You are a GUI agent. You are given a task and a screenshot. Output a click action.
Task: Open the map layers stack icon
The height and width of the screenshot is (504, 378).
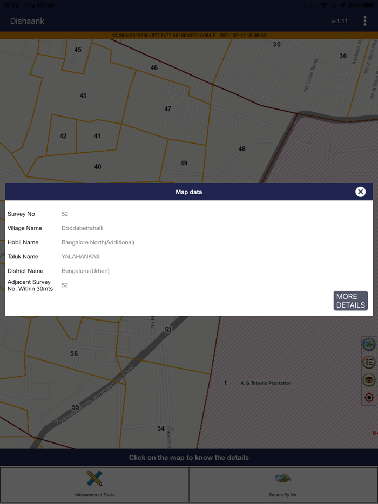click(x=369, y=380)
